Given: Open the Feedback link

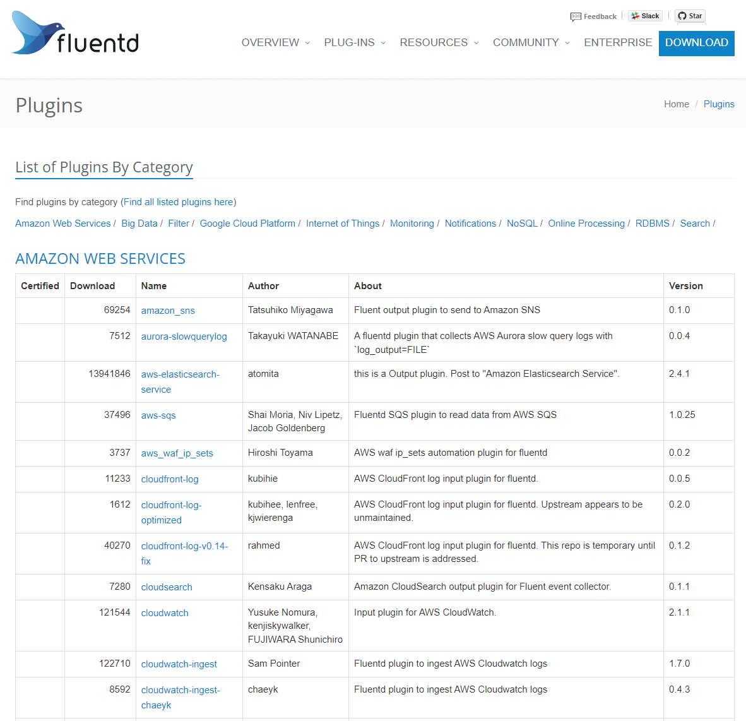Looking at the screenshot, I should pyautogui.click(x=593, y=16).
